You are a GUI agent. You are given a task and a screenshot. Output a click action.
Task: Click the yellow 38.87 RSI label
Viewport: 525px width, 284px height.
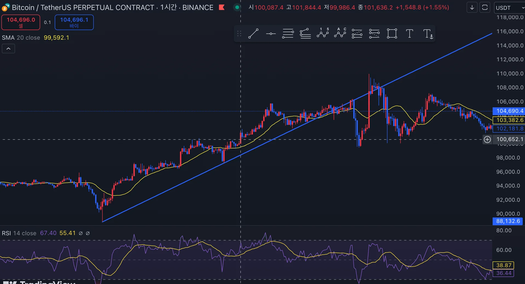tap(503, 265)
